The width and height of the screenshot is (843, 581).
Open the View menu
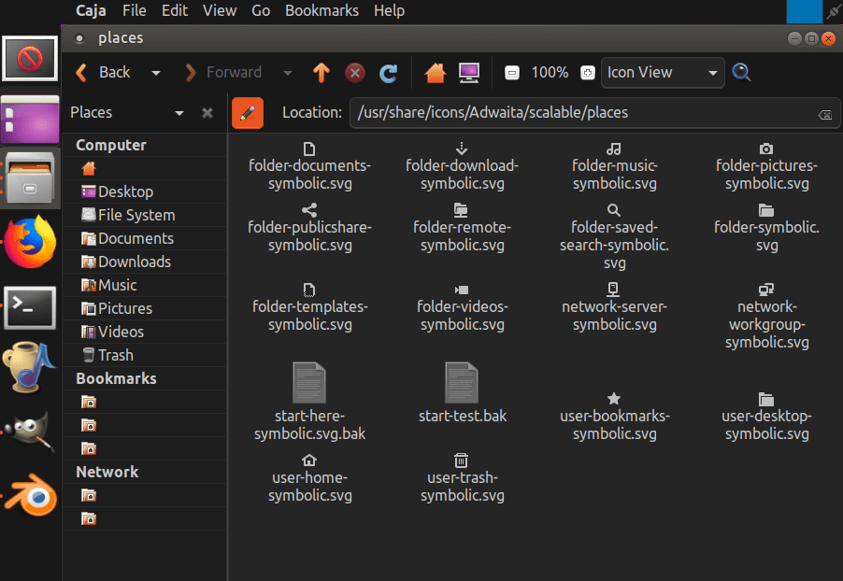[220, 11]
